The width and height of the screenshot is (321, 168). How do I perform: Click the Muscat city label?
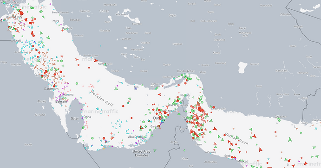[x=242, y=161]
